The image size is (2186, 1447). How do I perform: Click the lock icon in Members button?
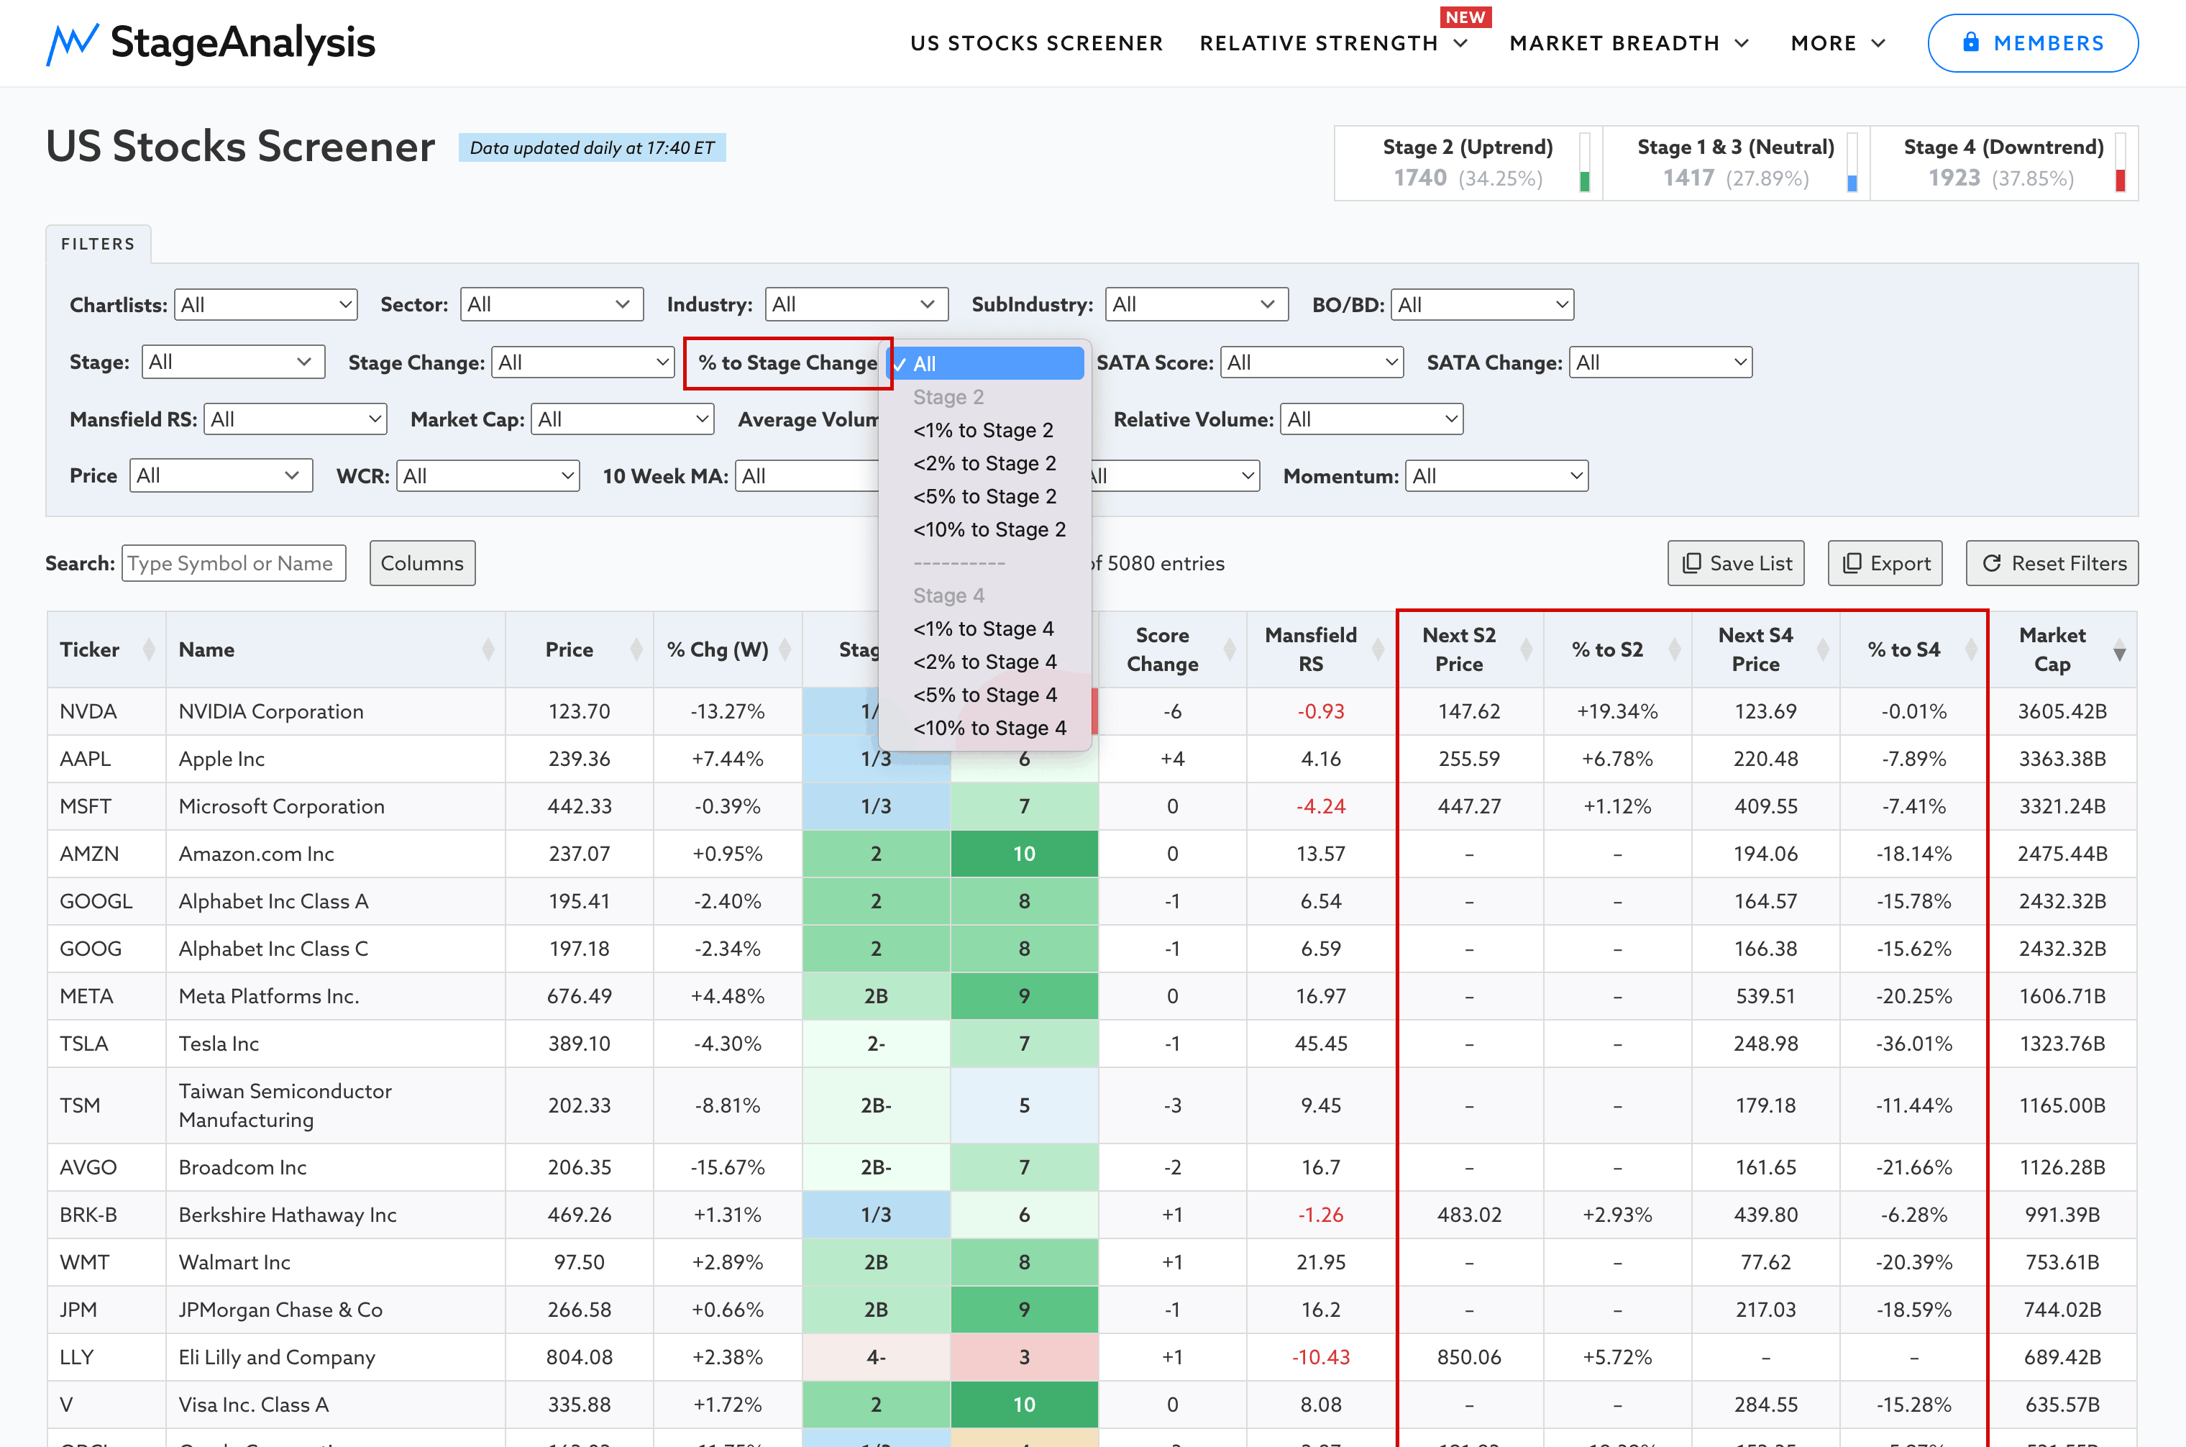1970,42
